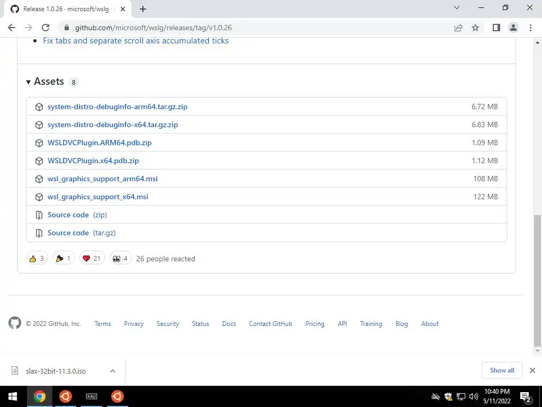Screen dimensions: 542x407
Task: Open a new browser tab
Action: coord(143,9)
